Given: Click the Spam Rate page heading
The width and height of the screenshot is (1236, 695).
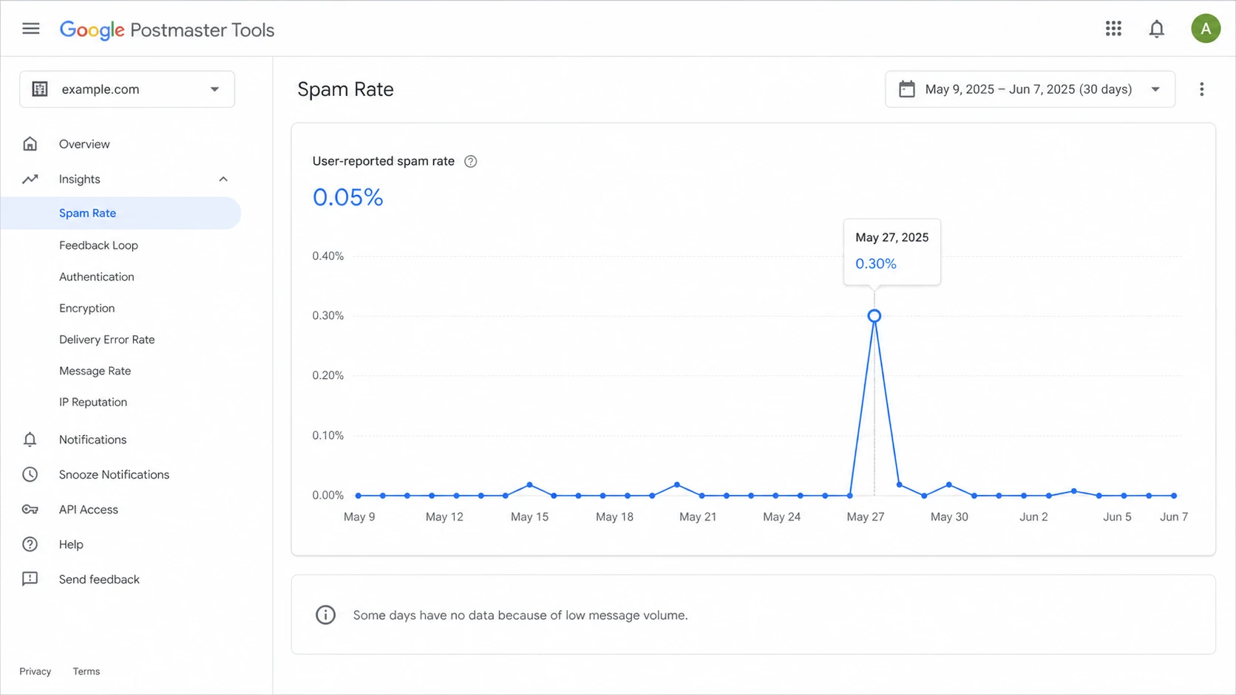Looking at the screenshot, I should (x=345, y=89).
